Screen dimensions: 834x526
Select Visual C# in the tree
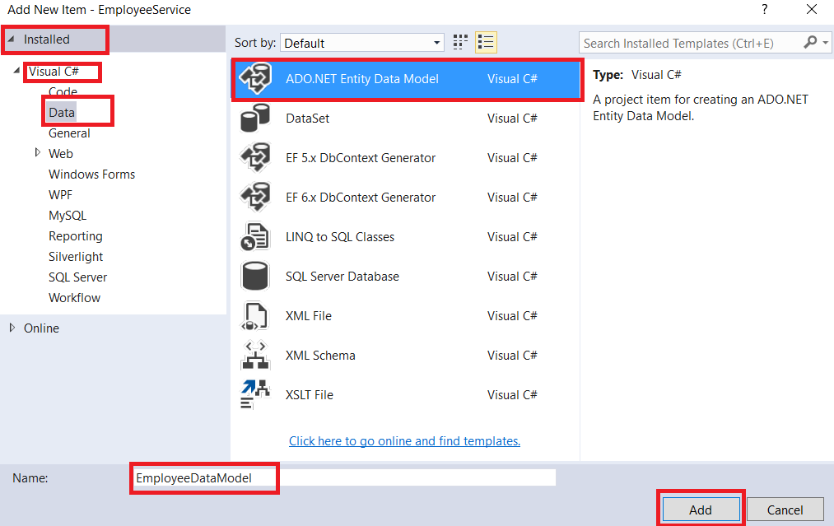click(x=54, y=72)
